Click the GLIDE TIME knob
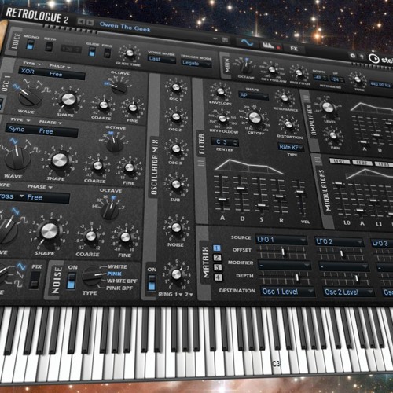Viewport: 393px width, 393px height. point(130,53)
